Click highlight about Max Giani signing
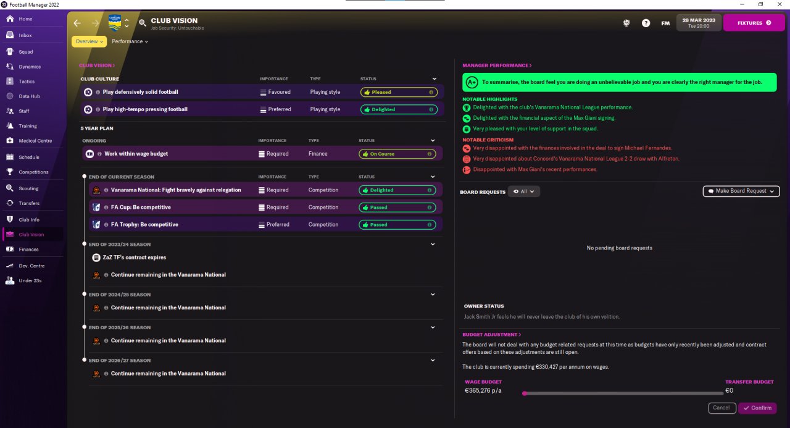The height and width of the screenshot is (428, 790). pyautogui.click(x=544, y=118)
